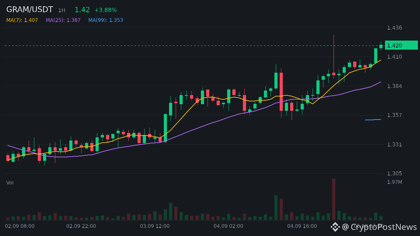Click the blue MA(99) line segment
This screenshot has height=236, width=420.
coord(373,120)
